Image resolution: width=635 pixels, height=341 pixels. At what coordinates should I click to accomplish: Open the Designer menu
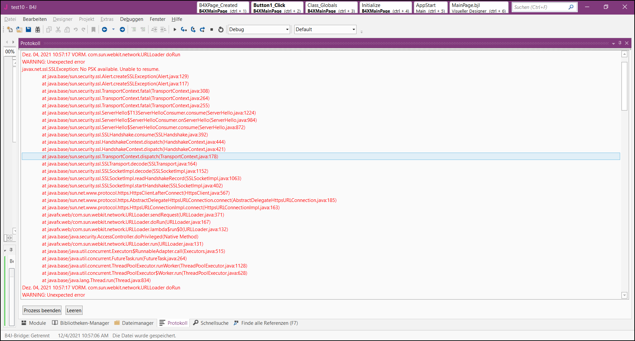click(63, 19)
